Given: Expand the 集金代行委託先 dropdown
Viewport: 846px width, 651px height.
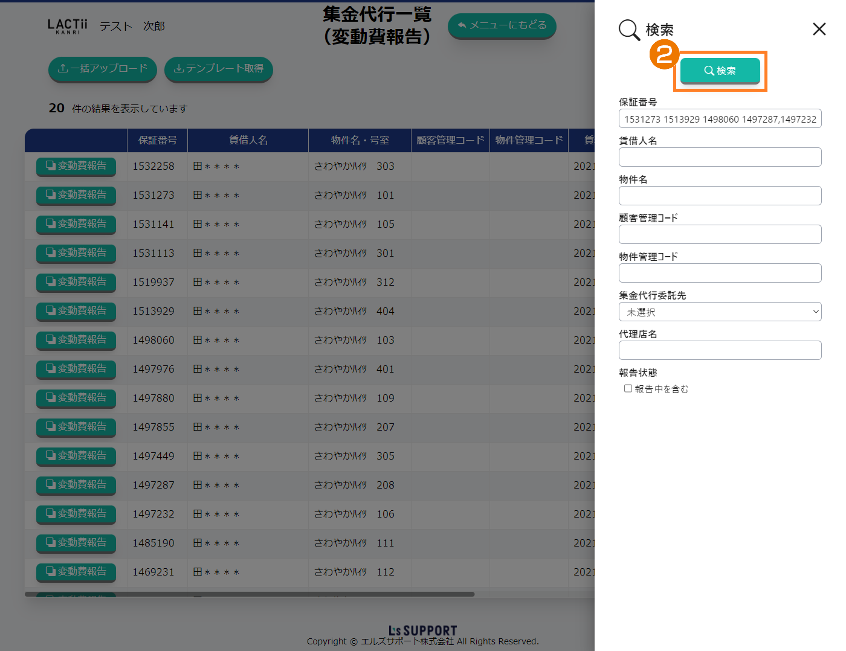Looking at the screenshot, I should click(x=720, y=312).
